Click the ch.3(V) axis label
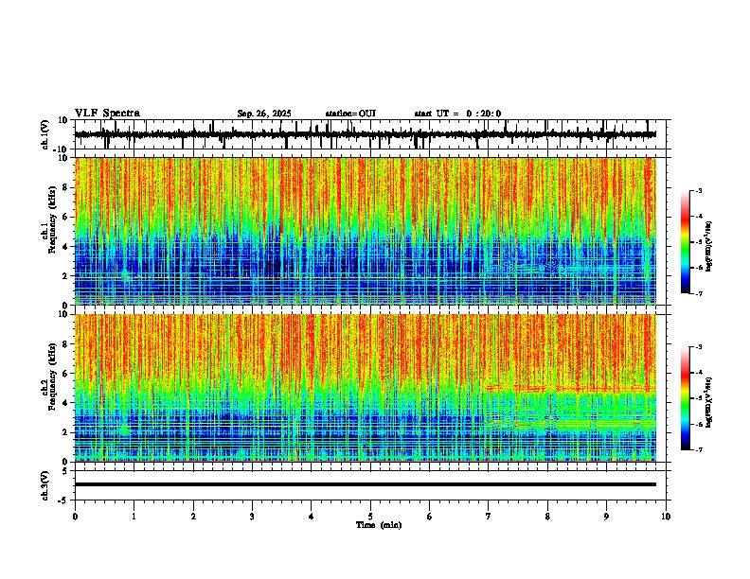This screenshot has height=579, width=750. [45, 485]
